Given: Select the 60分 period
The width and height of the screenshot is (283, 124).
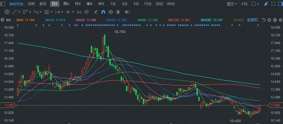Looking at the screenshot, I should click(x=171, y=4).
